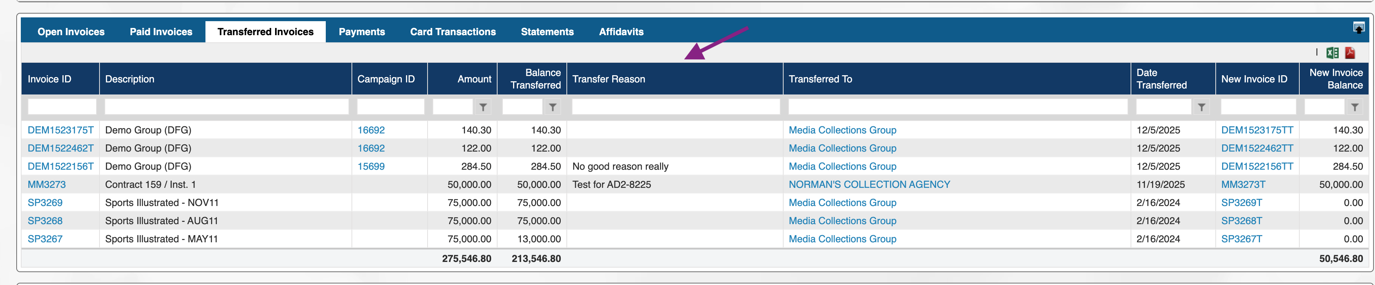Viewport: 1375px width, 285px height.
Task: Export the table to PDF
Action: click(1350, 53)
